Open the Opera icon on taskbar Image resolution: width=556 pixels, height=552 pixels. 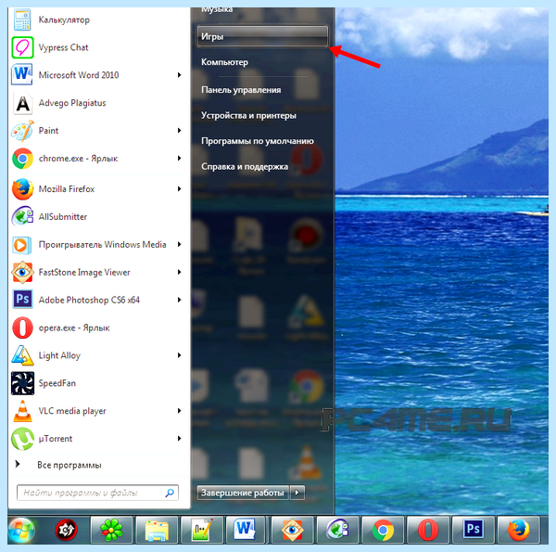click(x=427, y=530)
